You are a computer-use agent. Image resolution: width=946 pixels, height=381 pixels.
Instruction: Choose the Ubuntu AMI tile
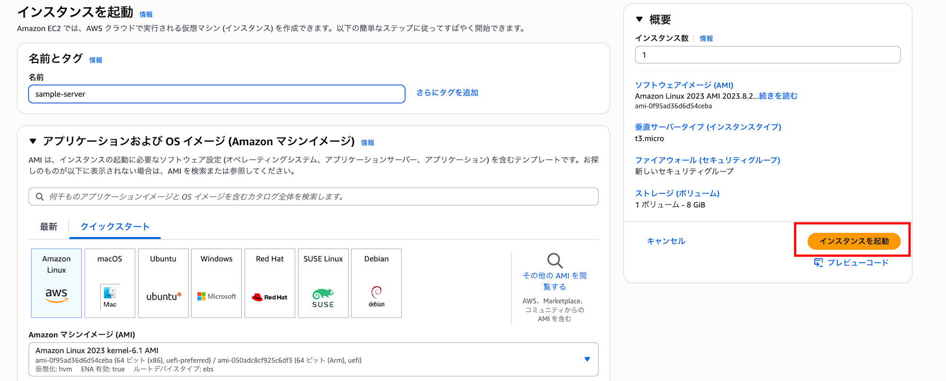point(163,283)
